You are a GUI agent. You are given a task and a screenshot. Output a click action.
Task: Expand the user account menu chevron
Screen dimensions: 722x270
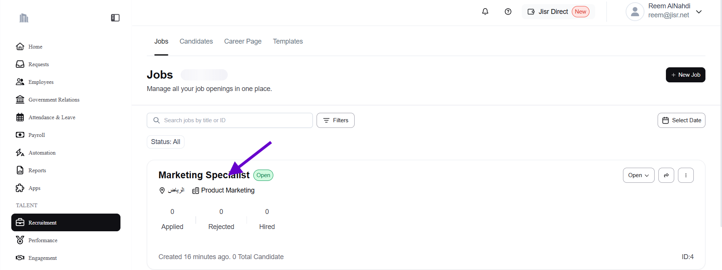[x=699, y=12]
